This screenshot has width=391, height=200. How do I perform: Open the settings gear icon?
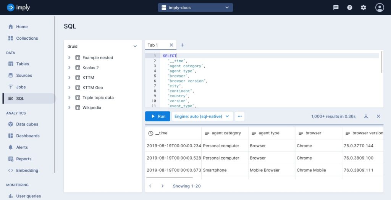pyautogui.click(x=364, y=8)
